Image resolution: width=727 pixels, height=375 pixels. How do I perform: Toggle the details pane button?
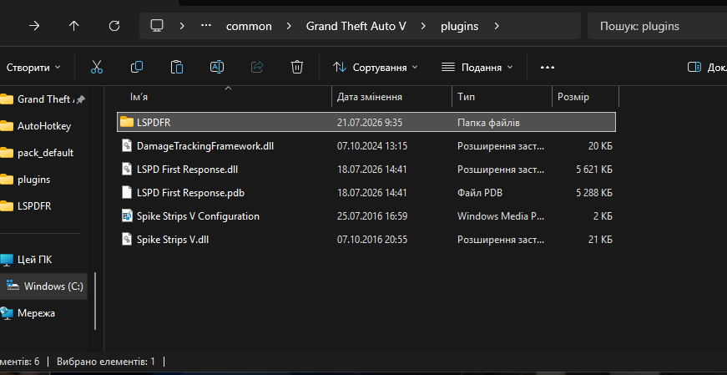point(707,68)
